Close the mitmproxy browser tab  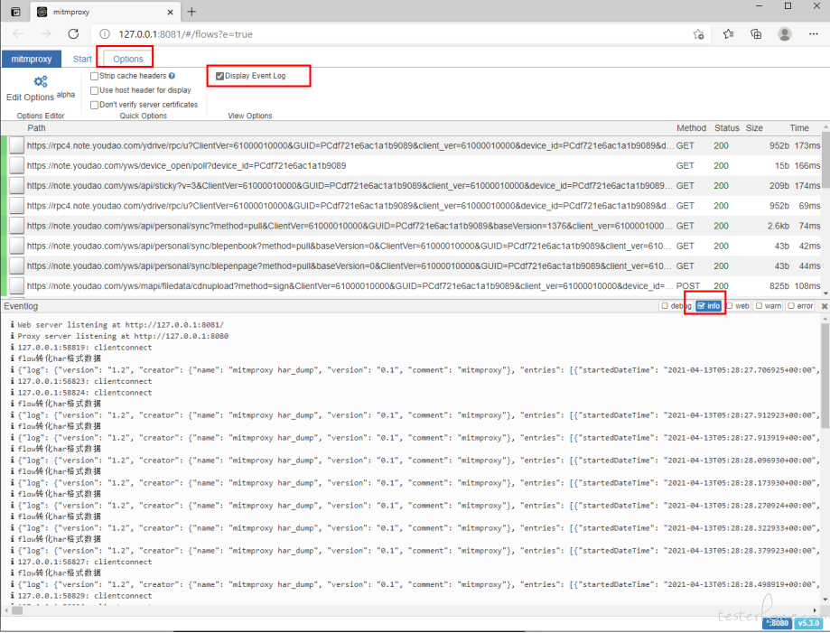(x=170, y=12)
